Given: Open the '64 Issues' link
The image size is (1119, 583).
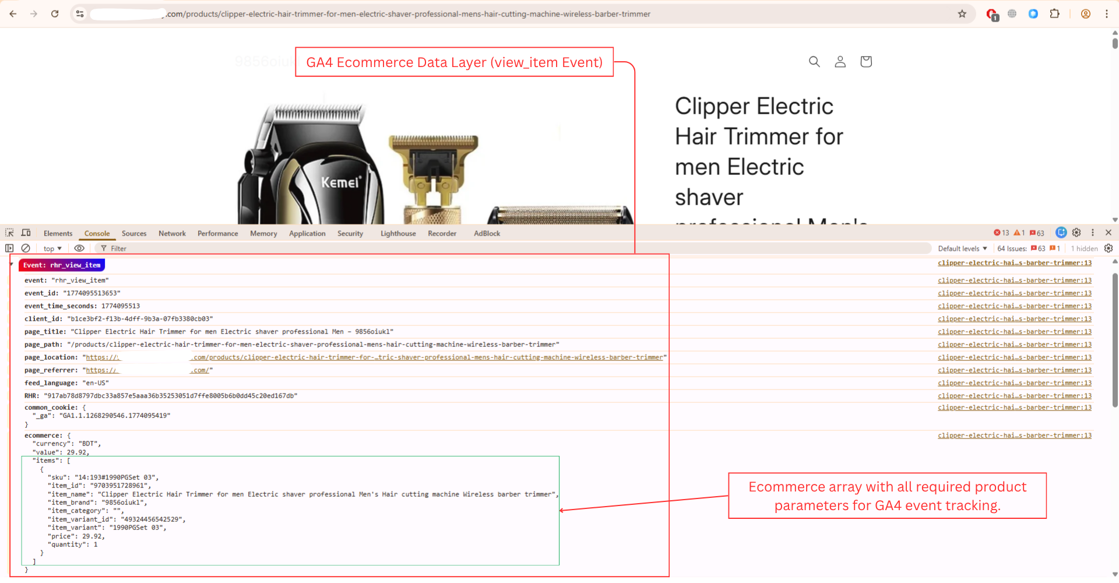Looking at the screenshot, I should pos(1029,248).
